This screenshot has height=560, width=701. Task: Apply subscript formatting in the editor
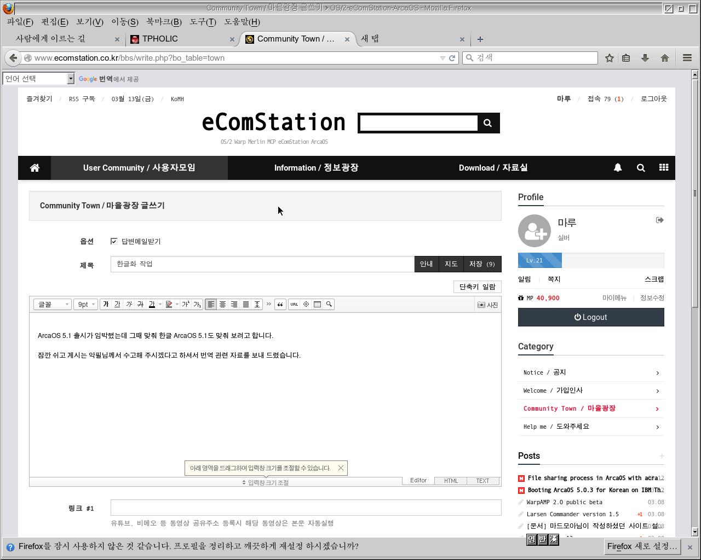197,305
